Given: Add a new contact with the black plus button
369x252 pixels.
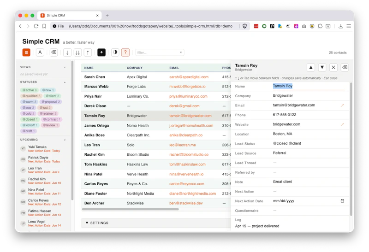Looking at the screenshot, I should (x=101, y=53).
